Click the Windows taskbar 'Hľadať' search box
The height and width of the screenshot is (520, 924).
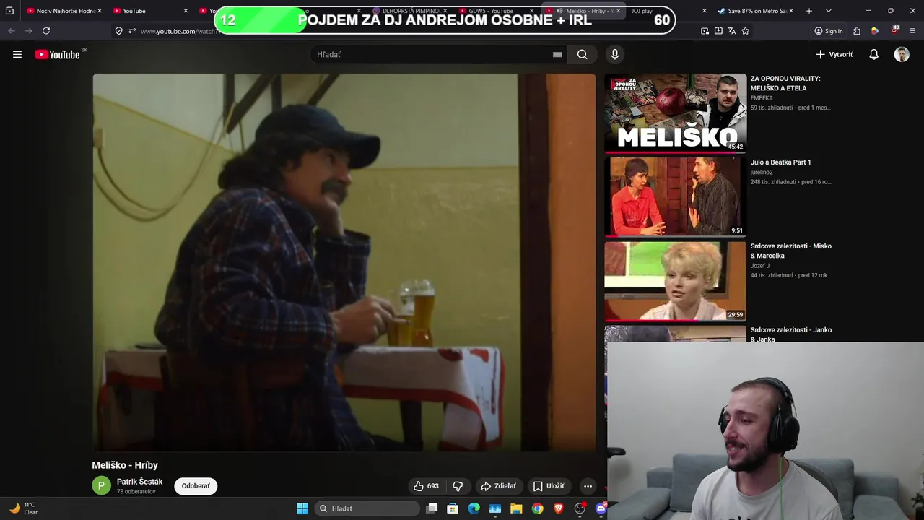(368, 508)
